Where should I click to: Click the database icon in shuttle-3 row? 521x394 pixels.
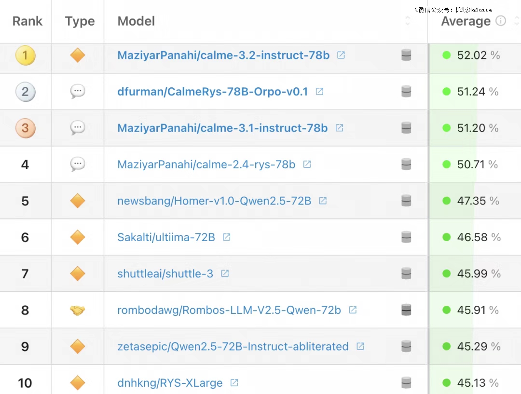point(406,273)
